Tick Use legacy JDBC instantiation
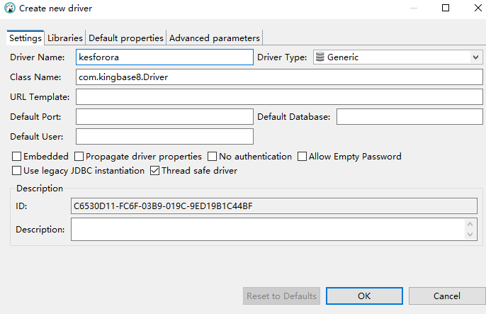Image resolution: width=486 pixels, height=314 pixels. (x=17, y=171)
